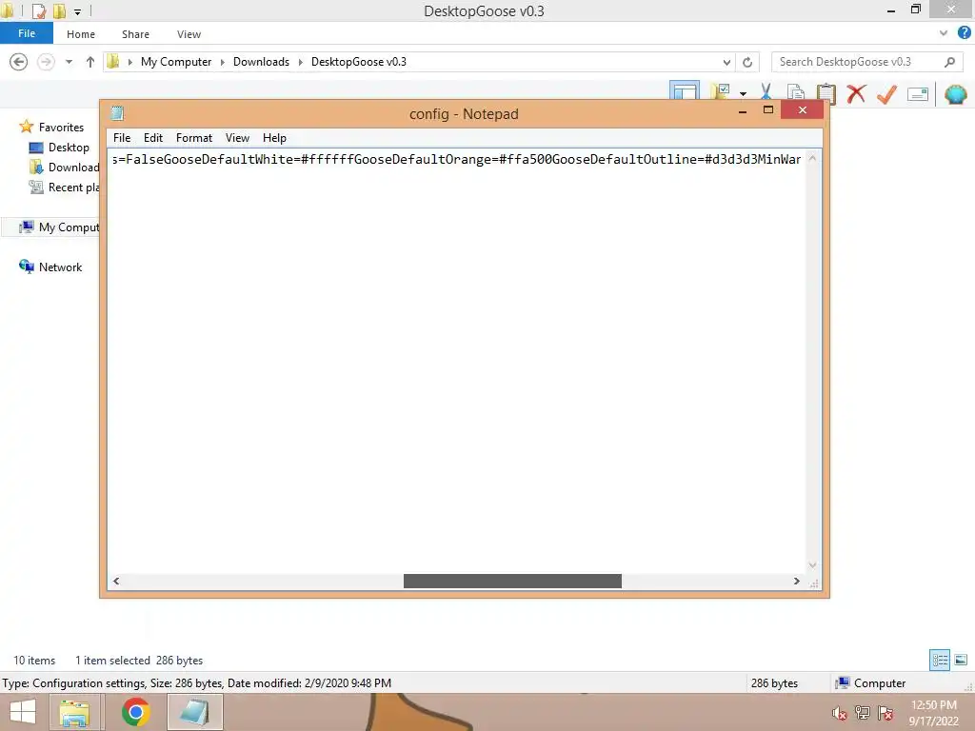
Task: Maximize the config Notepad window
Action: click(768, 110)
